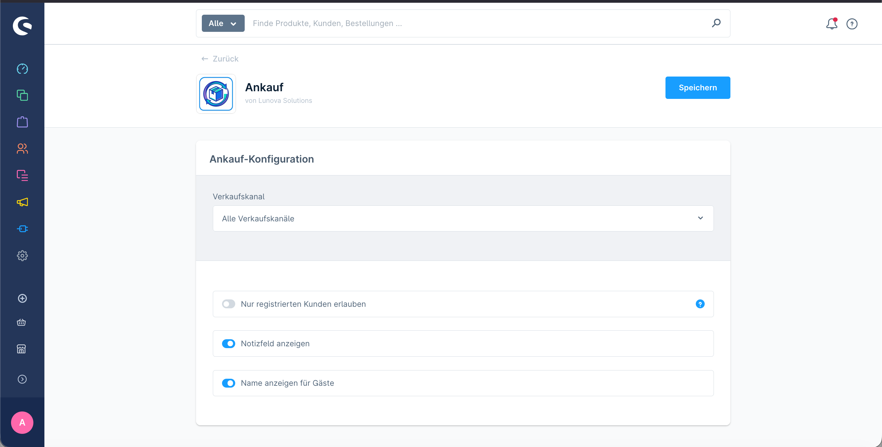
Task: Open the Dashboard gauge icon
Action: tap(22, 69)
